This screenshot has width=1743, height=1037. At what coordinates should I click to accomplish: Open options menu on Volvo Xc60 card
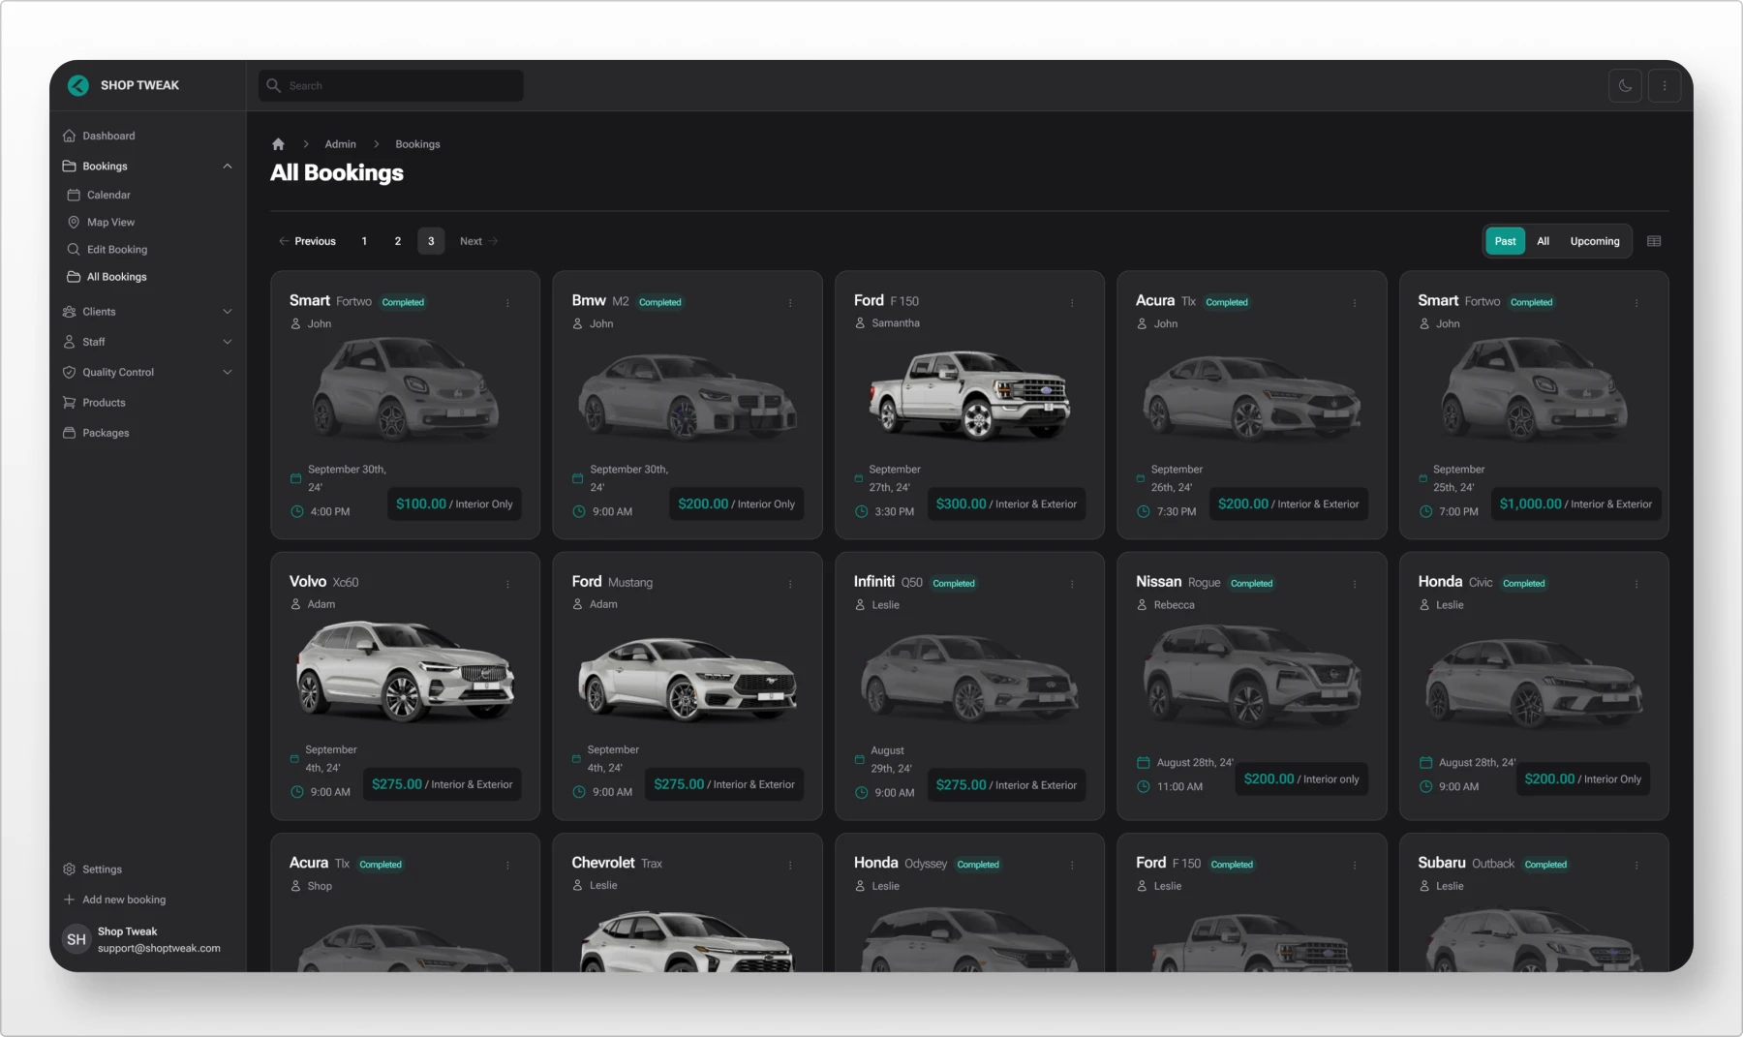point(507,584)
